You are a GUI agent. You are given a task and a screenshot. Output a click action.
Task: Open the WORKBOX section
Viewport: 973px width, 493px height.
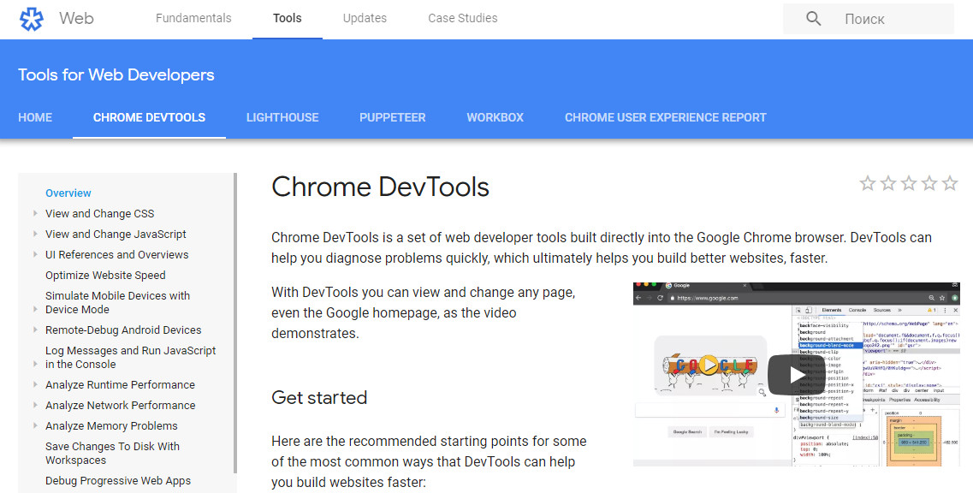(x=495, y=117)
